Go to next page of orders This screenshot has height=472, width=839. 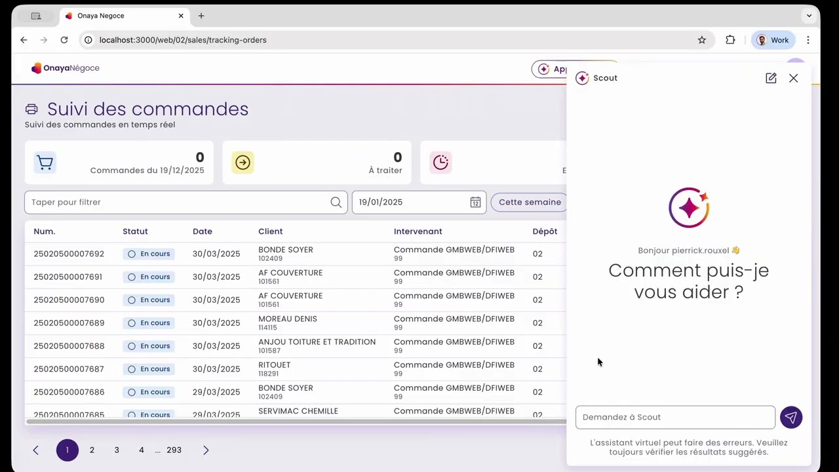(206, 450)
